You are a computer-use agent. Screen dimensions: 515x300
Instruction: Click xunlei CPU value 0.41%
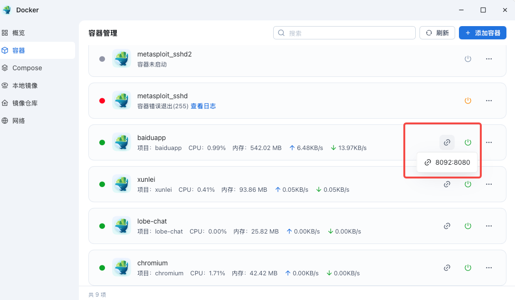click(206, 190)
